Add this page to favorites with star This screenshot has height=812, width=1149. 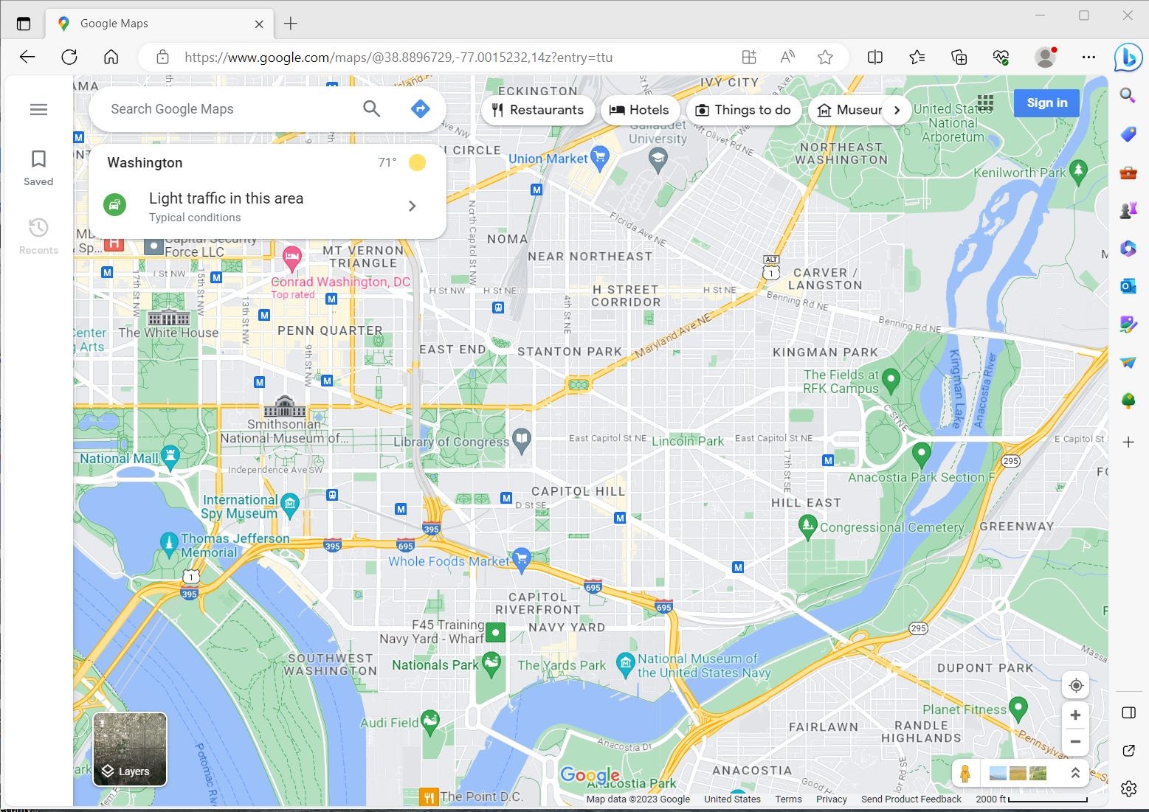click(825, 58)
